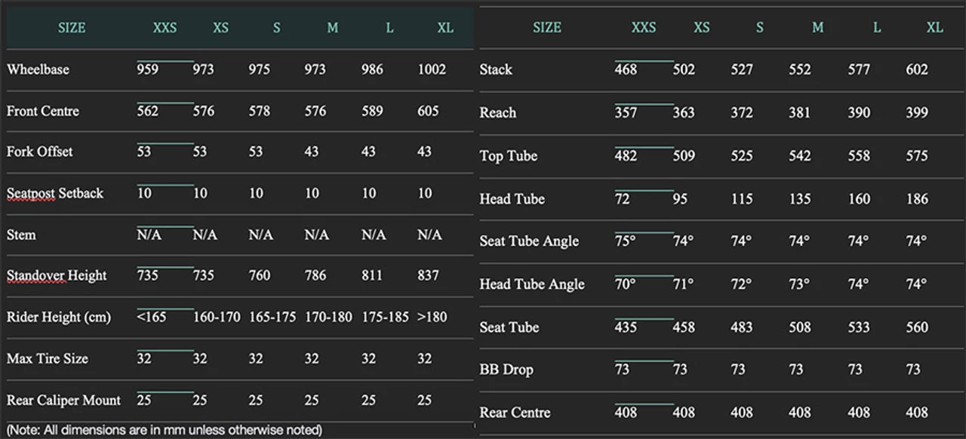Click the Rear Caliper Mount label
966x439 pixels.
(x=63, y=400)
